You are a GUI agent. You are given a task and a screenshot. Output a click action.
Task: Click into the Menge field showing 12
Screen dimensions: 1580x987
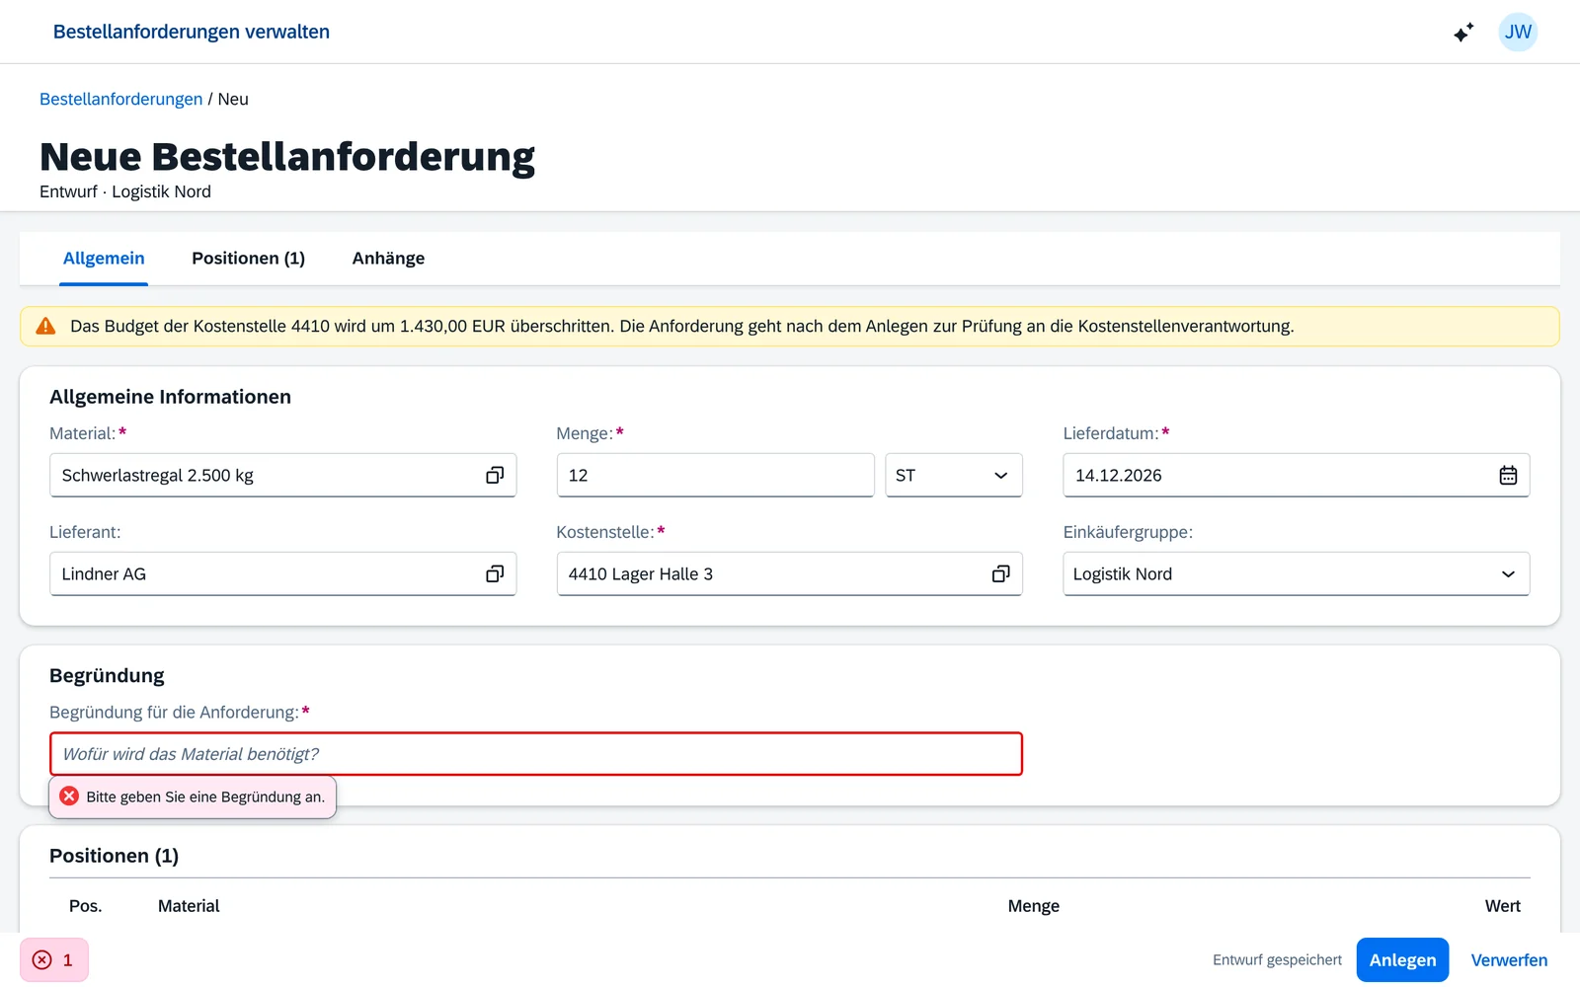pos(715,476)
